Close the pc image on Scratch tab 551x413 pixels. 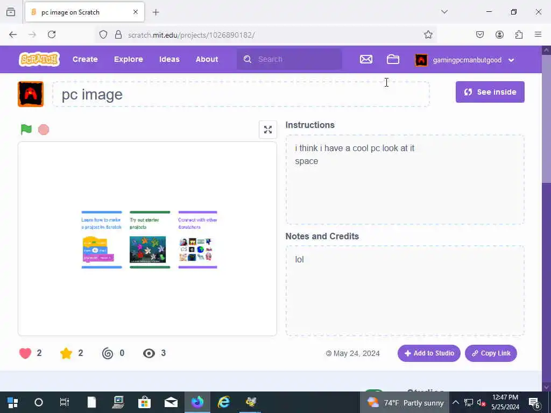(136, 12)
